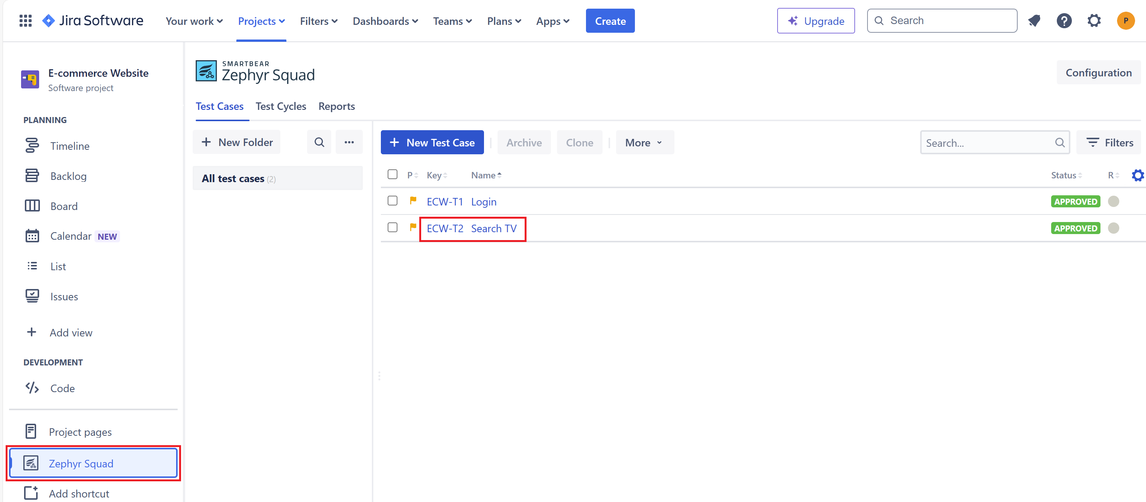Open Timeline view in sidebar
The height and width of the screenshot is (502, 1146).
click(70, 146)
